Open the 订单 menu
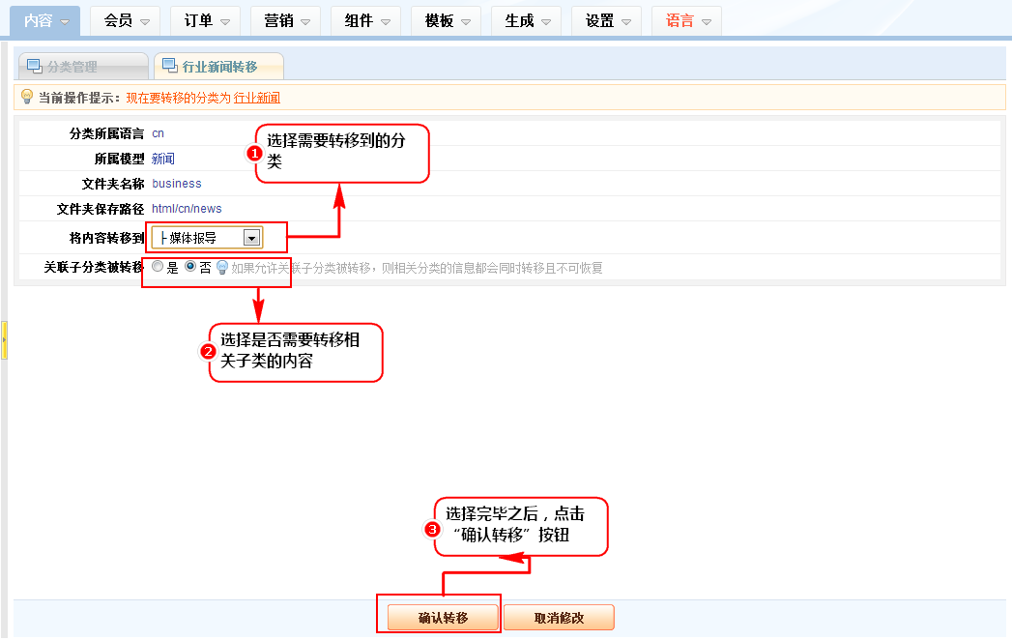The height and width of the screenshot is (640, 1012). pos(205,20)
